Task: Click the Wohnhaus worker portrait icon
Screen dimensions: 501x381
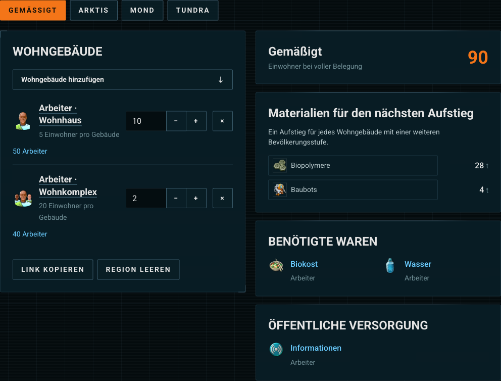Action: 23,121
